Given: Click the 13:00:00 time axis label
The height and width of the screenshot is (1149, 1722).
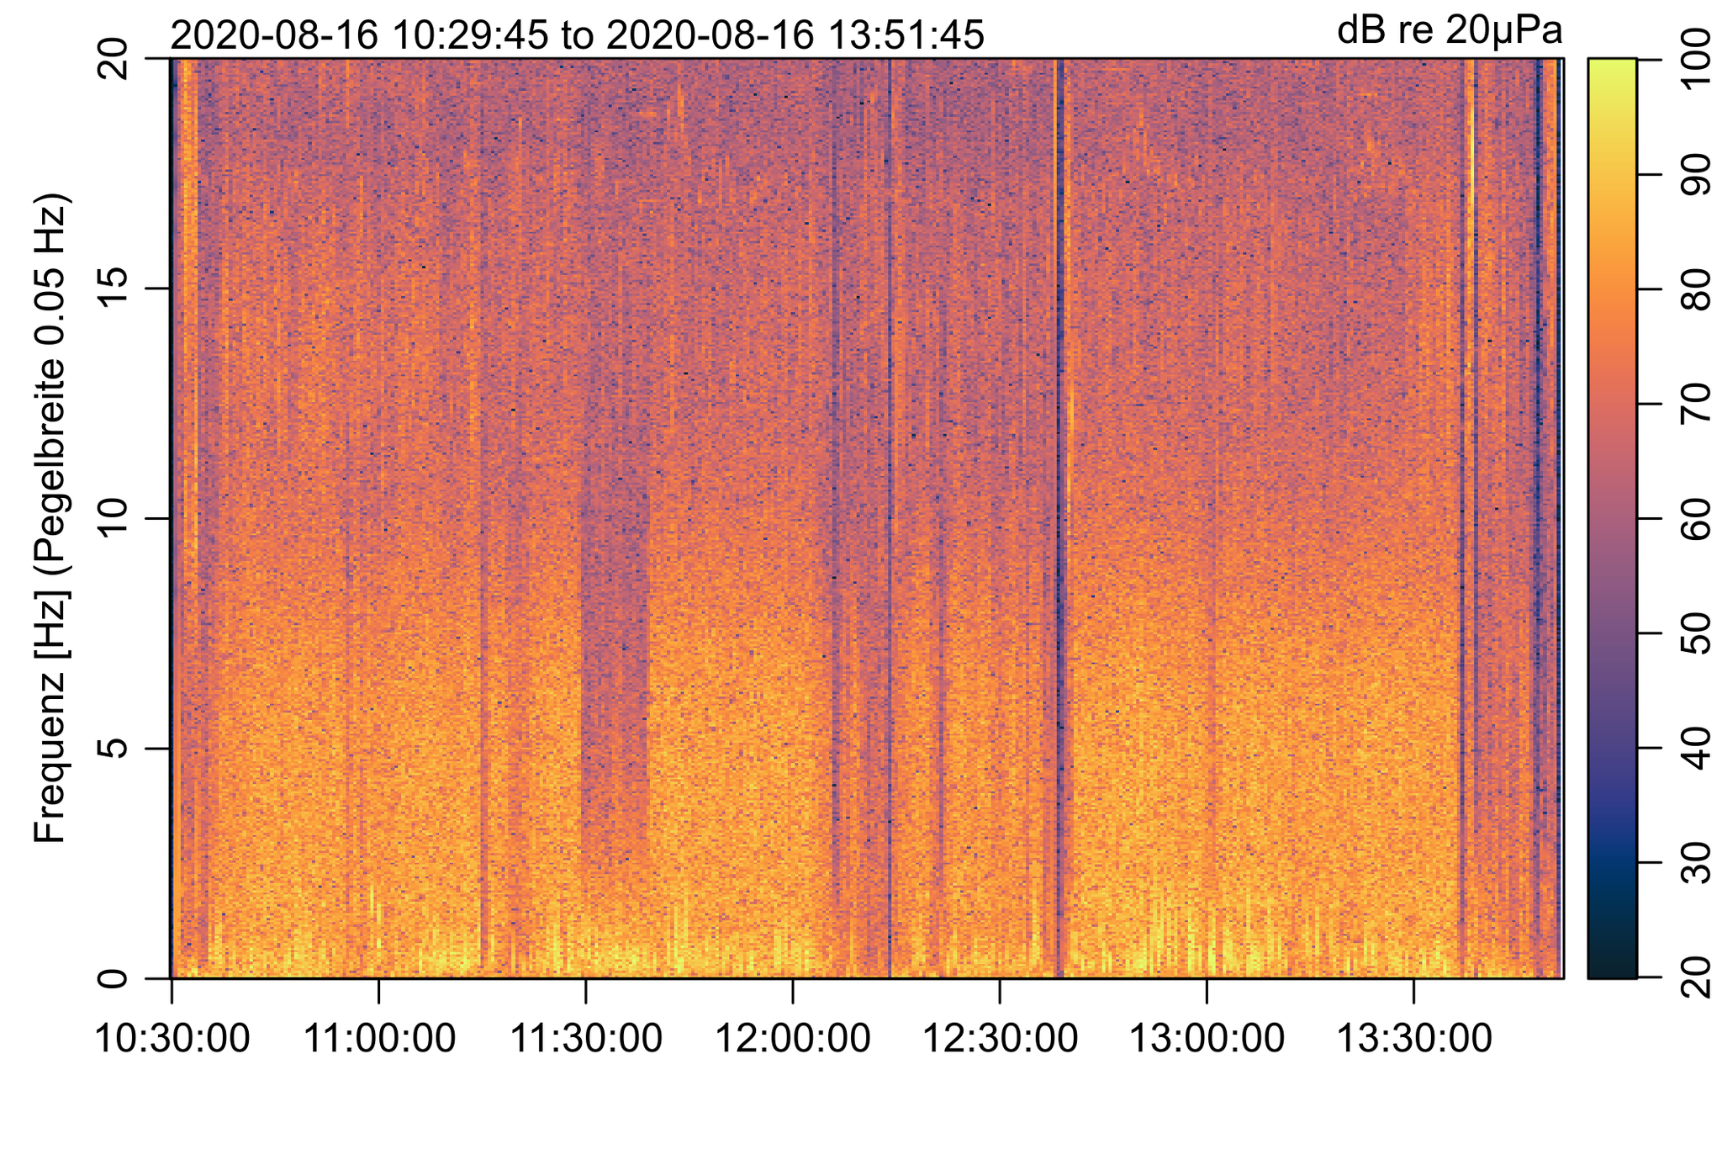Looking at the screenshot, I should click(x=1207, y=1039).
